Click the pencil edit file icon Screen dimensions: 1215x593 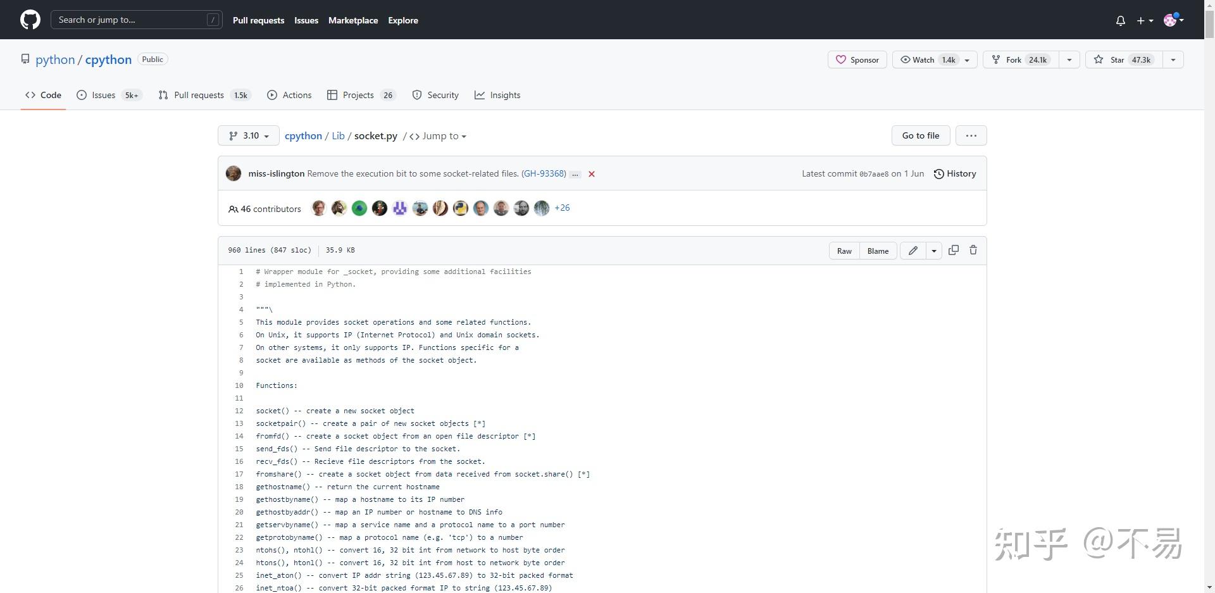913,251
